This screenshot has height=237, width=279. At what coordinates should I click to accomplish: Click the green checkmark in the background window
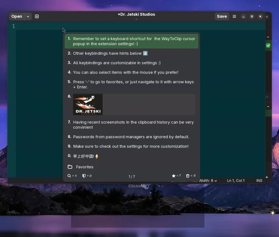click(268, 45)
